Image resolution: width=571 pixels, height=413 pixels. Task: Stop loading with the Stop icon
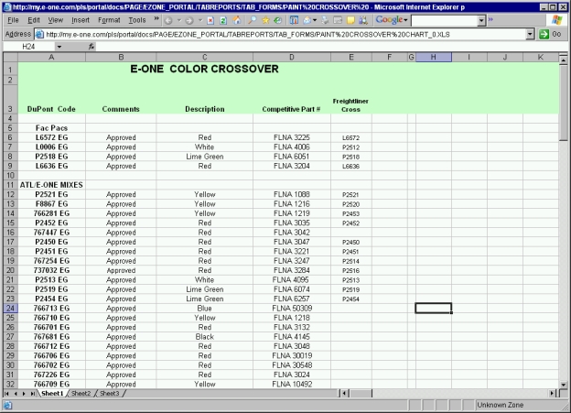coord(210,20)
